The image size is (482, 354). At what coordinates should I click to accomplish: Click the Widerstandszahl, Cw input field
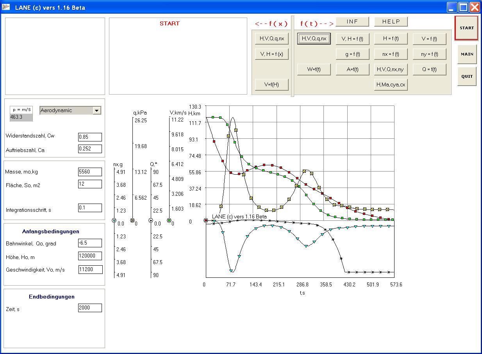click(x=90, y=137)
